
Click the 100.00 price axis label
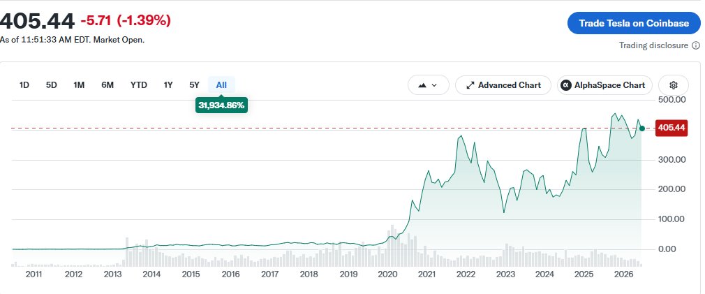672,219
